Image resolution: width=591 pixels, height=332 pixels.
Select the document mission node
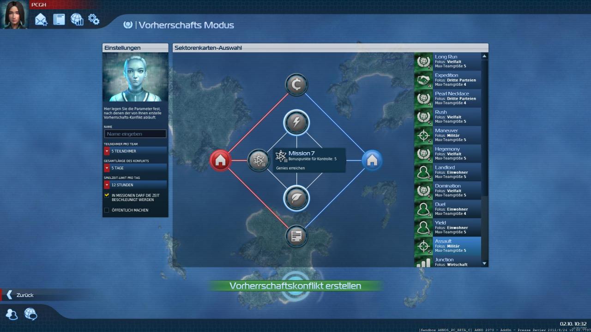tap(296, 236)
